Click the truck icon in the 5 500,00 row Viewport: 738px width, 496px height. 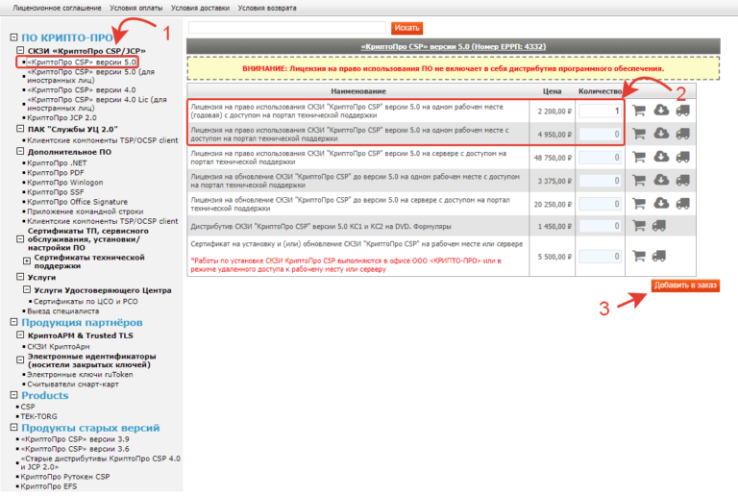(x=659, y=256)
